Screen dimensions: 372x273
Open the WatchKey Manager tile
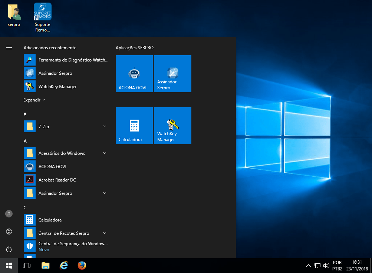click(x=172, y=126)
